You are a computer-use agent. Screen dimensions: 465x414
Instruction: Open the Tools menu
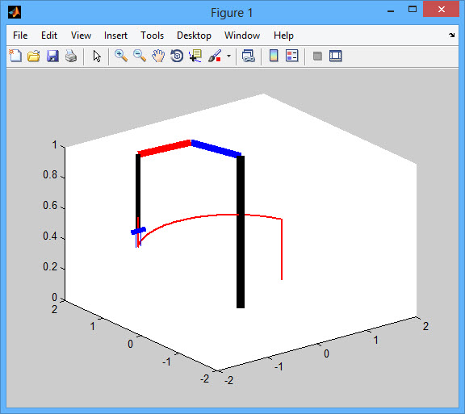coord(152,36)
